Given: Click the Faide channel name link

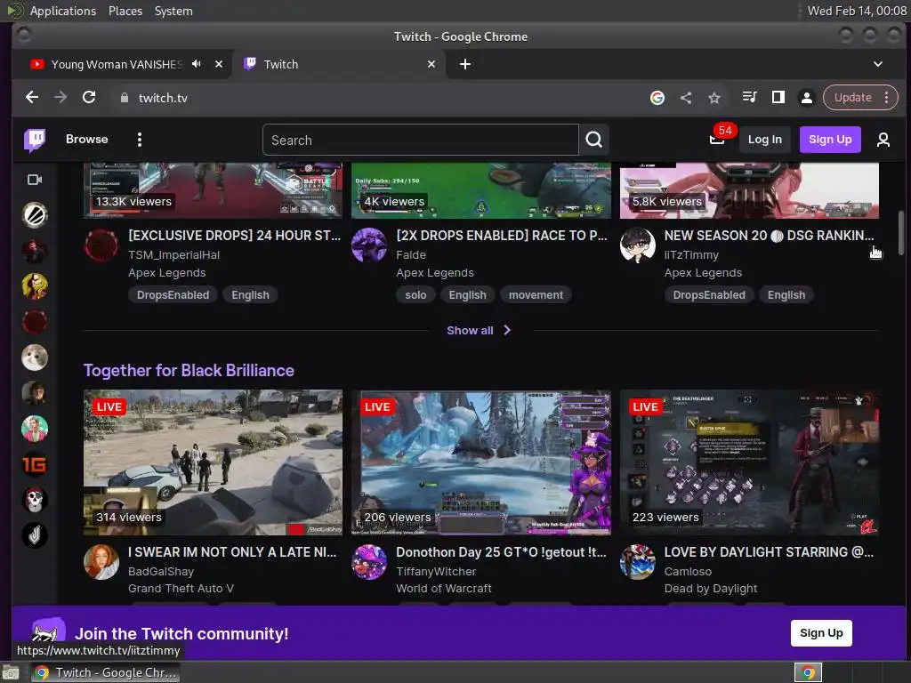Looking at the screenshot, I should (411, 255).
